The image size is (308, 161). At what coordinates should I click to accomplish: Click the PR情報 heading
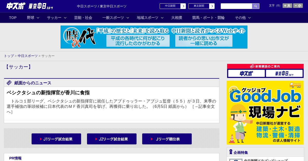(x=15, y=158)
